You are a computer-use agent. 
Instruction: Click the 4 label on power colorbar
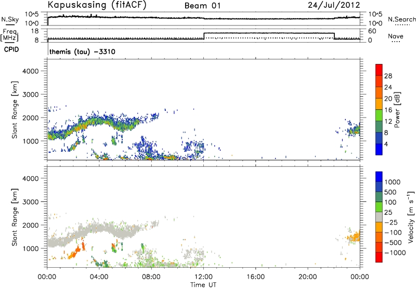click(x=386, y=144)
